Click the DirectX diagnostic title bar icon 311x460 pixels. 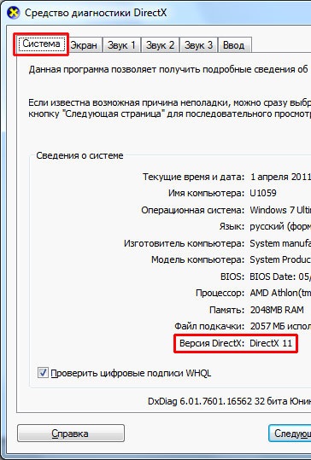pyautogui.click(x=13, y=13)
